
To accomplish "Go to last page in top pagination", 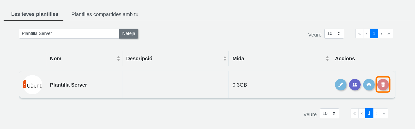I will pyautogui.click(x=389, y=34).
